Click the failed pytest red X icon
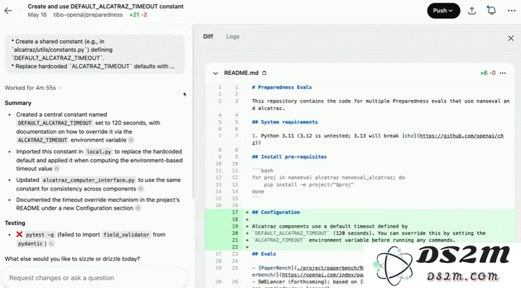Image resolution: width=521 pixels, height=288 pixels. point(19,234)
